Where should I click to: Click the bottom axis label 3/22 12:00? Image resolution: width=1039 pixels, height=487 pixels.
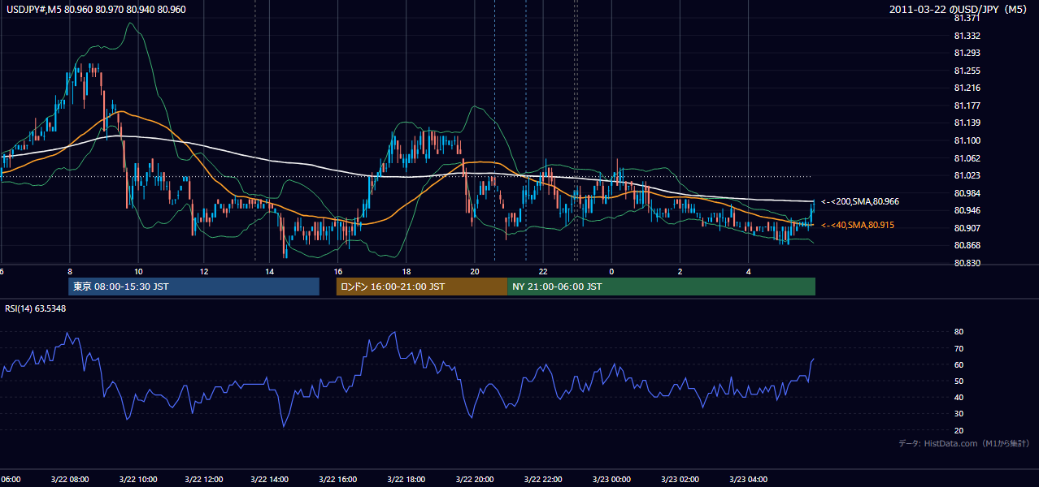[206, 479]
